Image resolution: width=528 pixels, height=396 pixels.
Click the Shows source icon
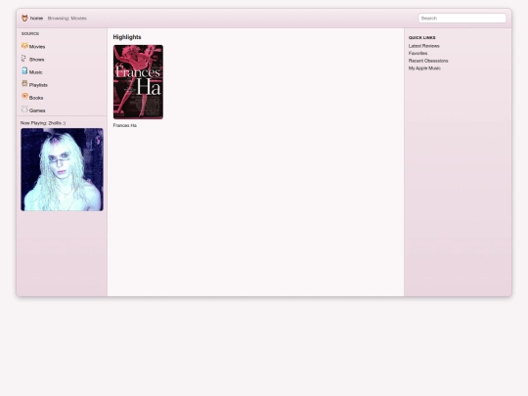(x=24, y=59)
